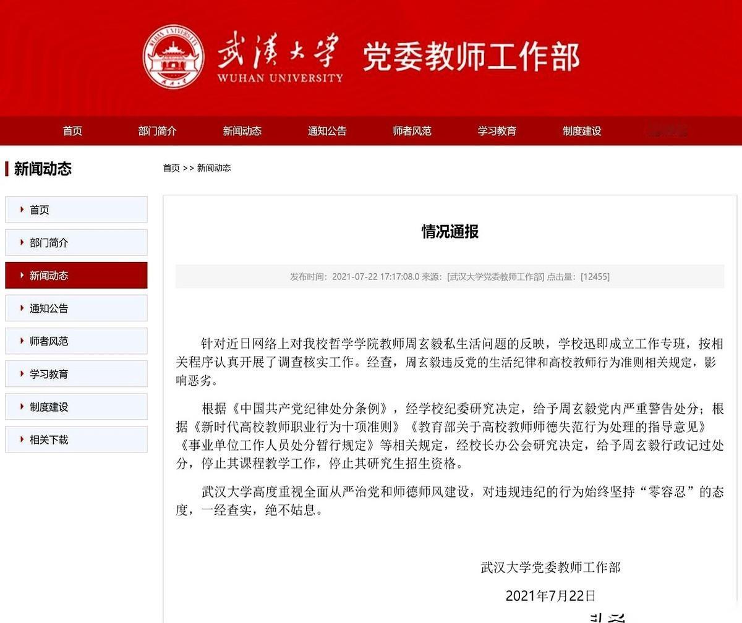Click the arrow bullet beside sidebar 相关下载
This screenshot has width=742, height=623.
[x=22, y=439]
